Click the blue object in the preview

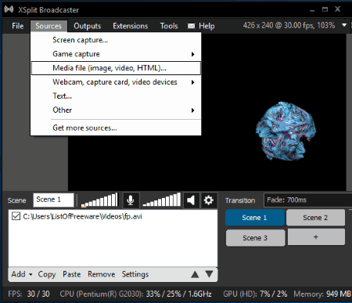tap(286, 131)
